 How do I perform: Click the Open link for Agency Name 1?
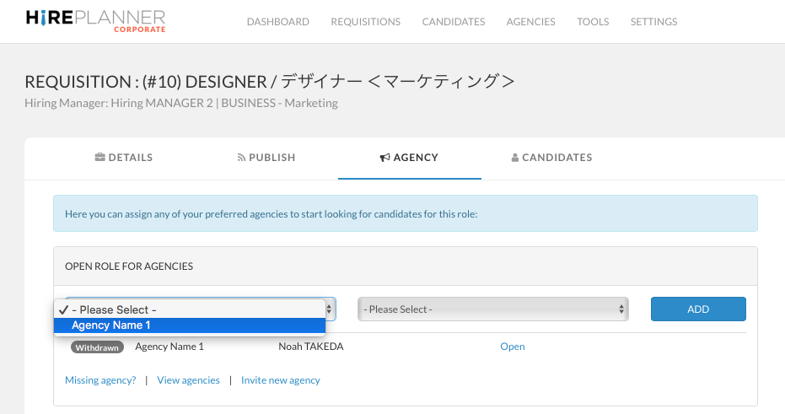pyautogui.click(x=513, y=347)
